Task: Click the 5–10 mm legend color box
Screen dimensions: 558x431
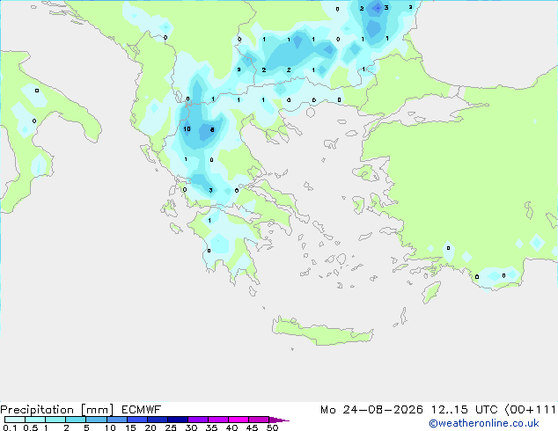Action: coord(96,420)
